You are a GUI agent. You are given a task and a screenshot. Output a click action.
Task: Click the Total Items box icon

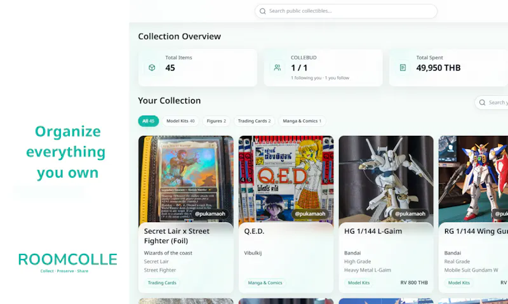152,68
